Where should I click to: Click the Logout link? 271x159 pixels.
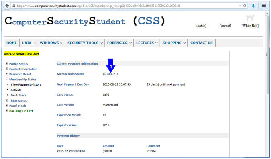225,26
